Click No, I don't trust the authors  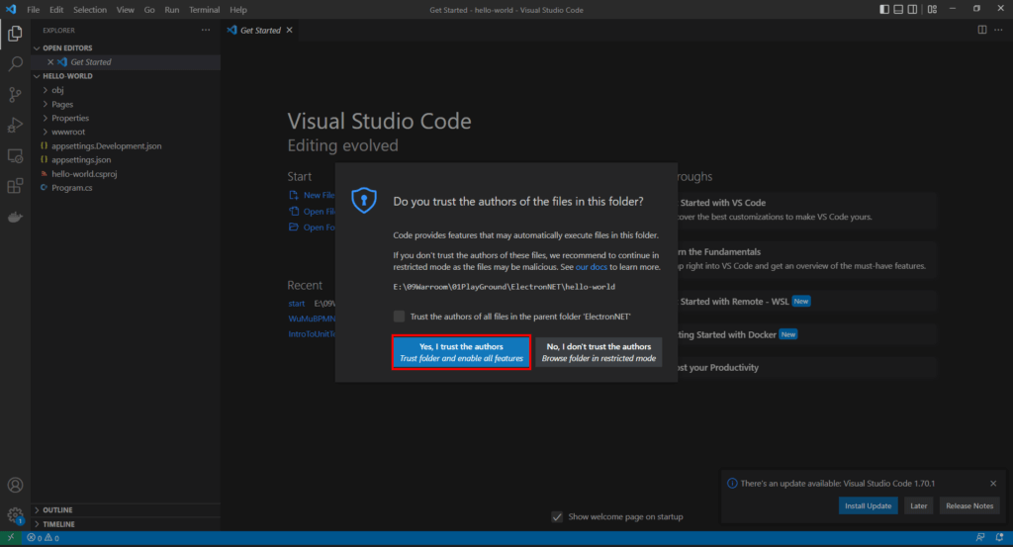599,352
